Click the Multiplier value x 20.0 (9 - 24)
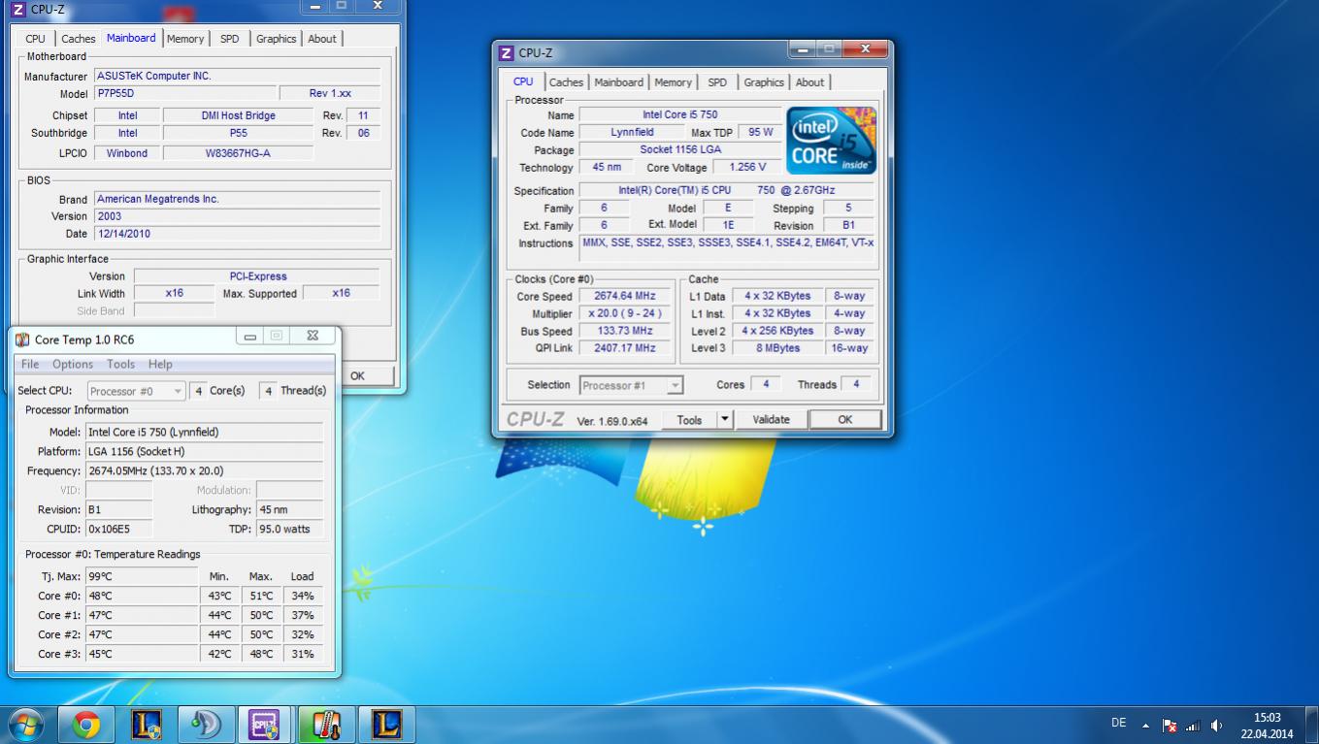 [x=624, y=313]
